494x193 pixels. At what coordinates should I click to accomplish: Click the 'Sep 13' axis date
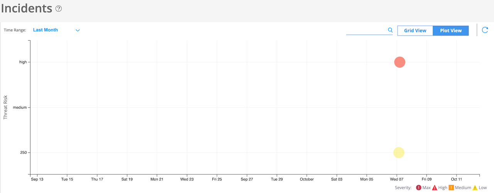[37, 179]
